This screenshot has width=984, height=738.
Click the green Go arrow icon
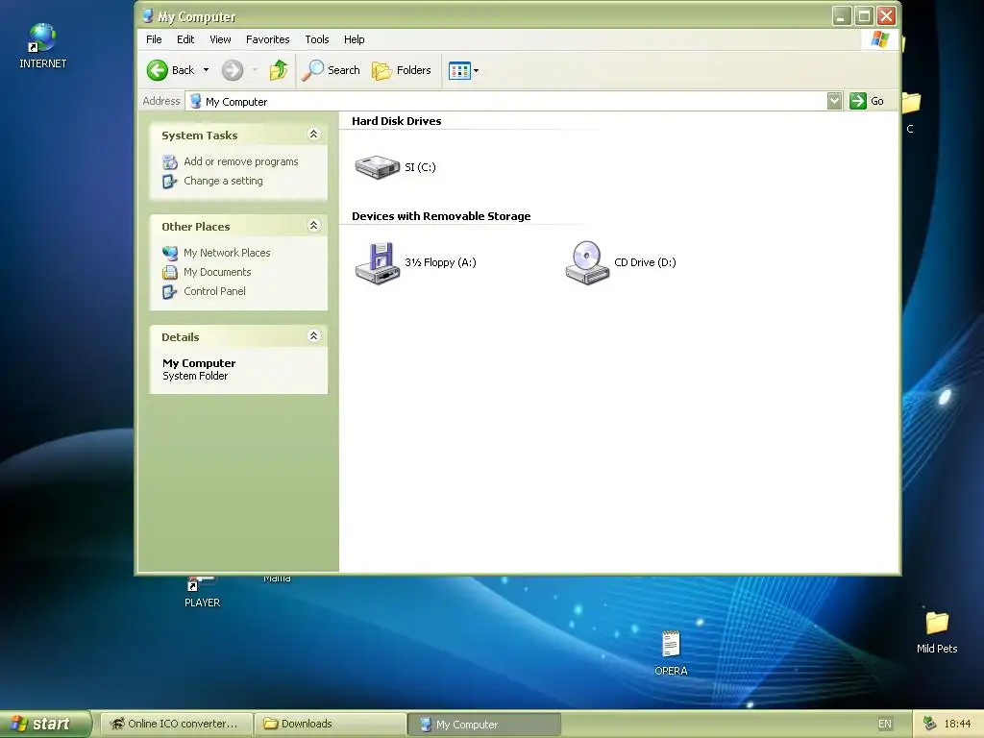coord(858,101)
